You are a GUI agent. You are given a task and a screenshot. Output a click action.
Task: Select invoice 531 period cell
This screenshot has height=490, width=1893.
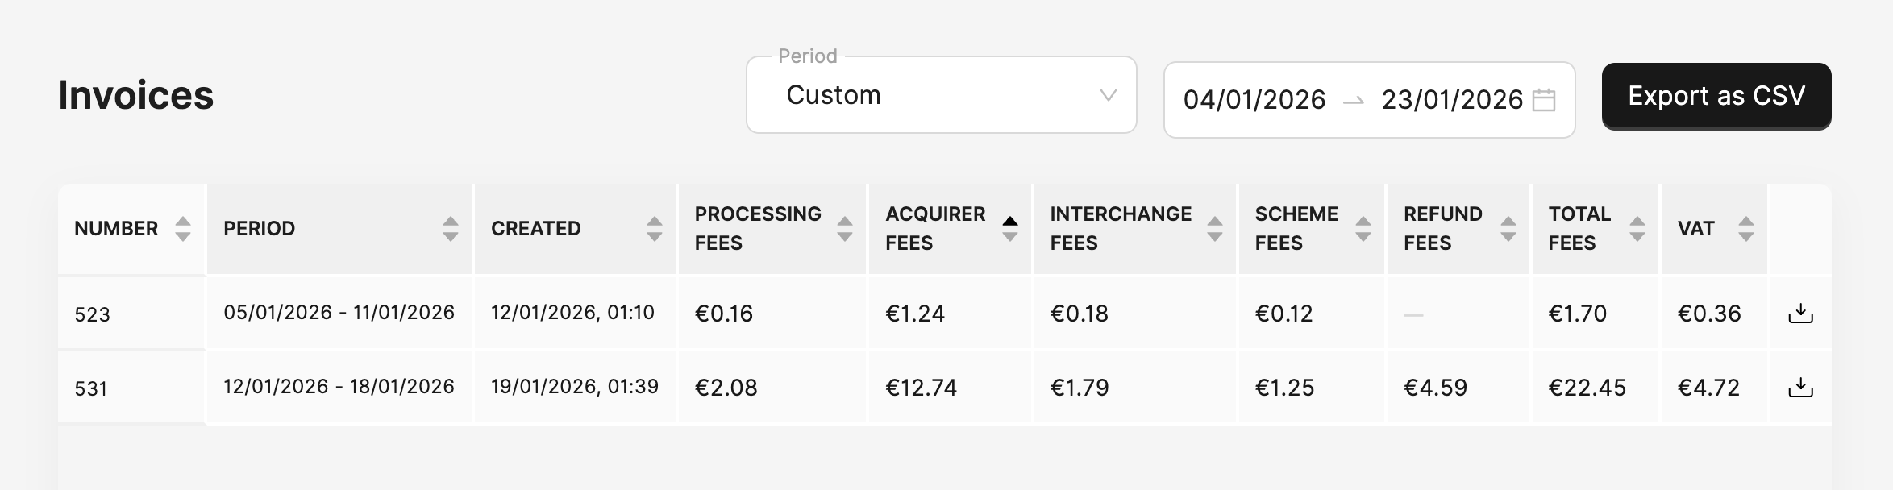click(x=339, y=387)
